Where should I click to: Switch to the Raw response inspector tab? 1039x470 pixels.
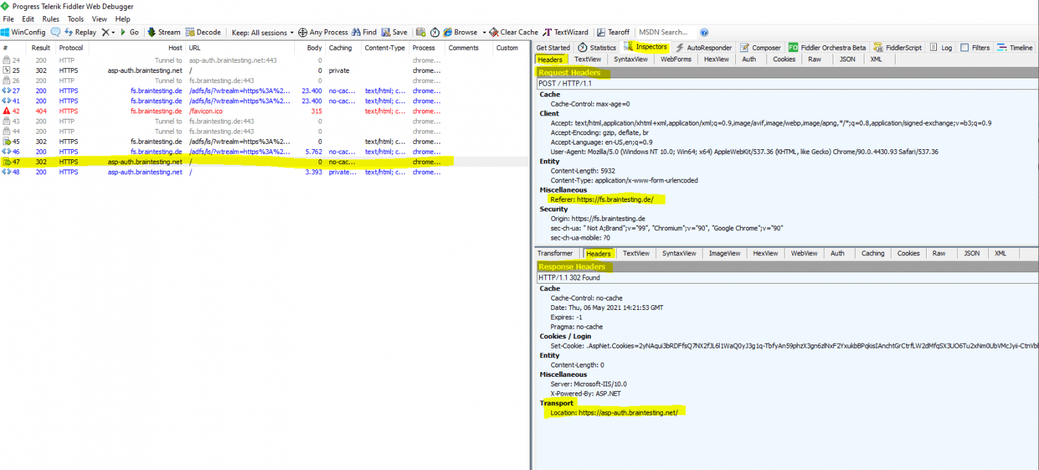click(939, 253)
